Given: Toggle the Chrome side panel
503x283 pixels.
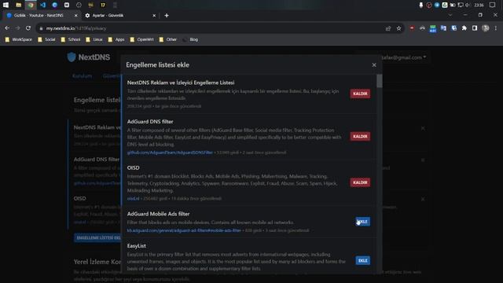Looking at the screenshot, I should click(475, 28).
